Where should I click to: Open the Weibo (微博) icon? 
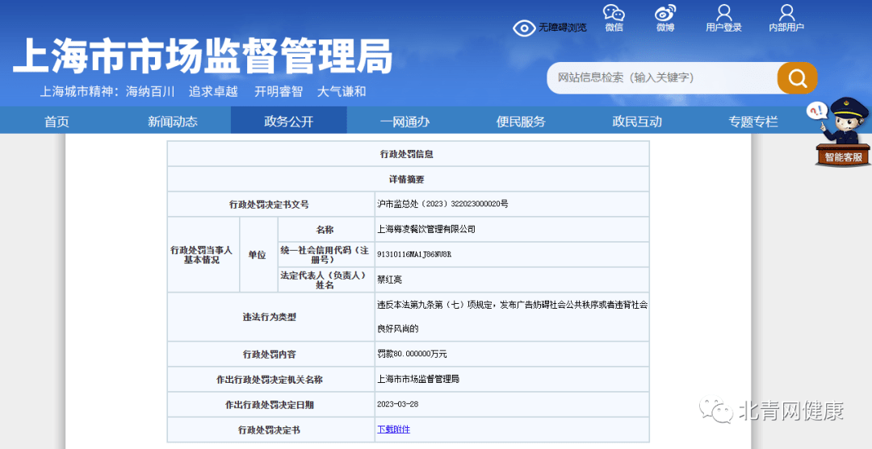pyautogui.click(x=664, y=13)
